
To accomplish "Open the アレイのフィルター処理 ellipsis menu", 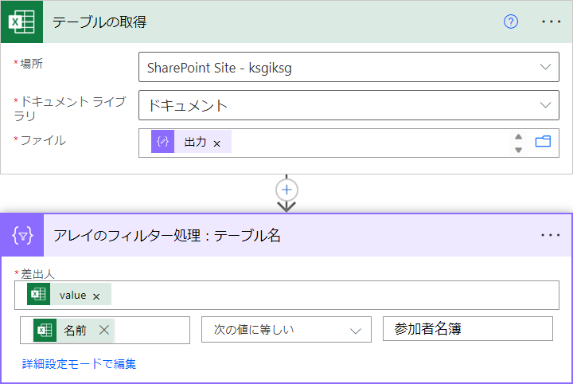I will point(551,235).
